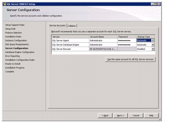Click Account Name cell for SQL Server Database Engine
192x124 pixels.
(x=103, y=45)
